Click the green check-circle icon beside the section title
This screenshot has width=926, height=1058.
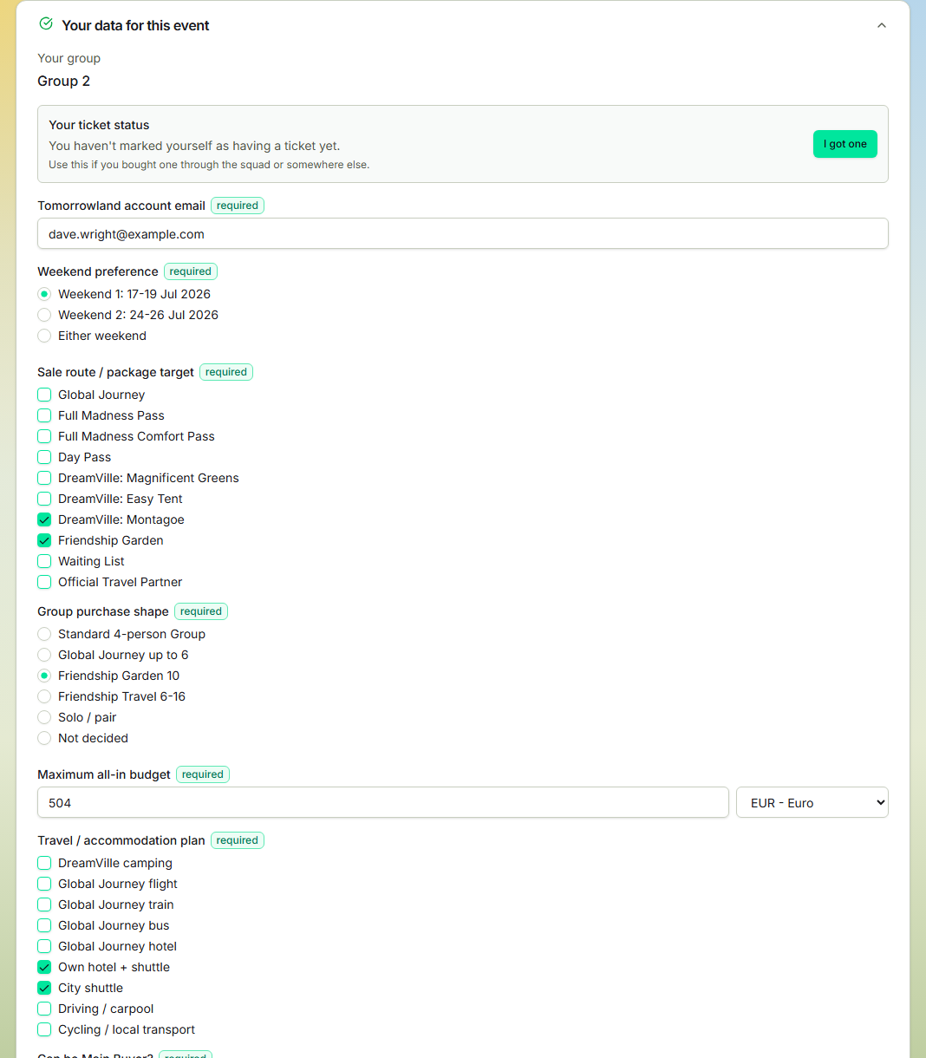[46, 24]
